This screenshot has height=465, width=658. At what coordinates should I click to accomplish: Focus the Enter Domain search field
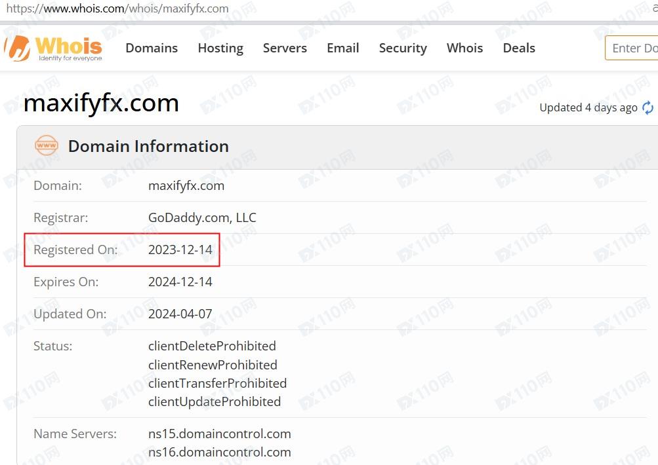point(632,48)
